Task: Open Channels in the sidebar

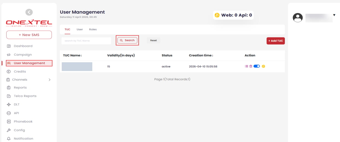Action: tap(20, 80)
